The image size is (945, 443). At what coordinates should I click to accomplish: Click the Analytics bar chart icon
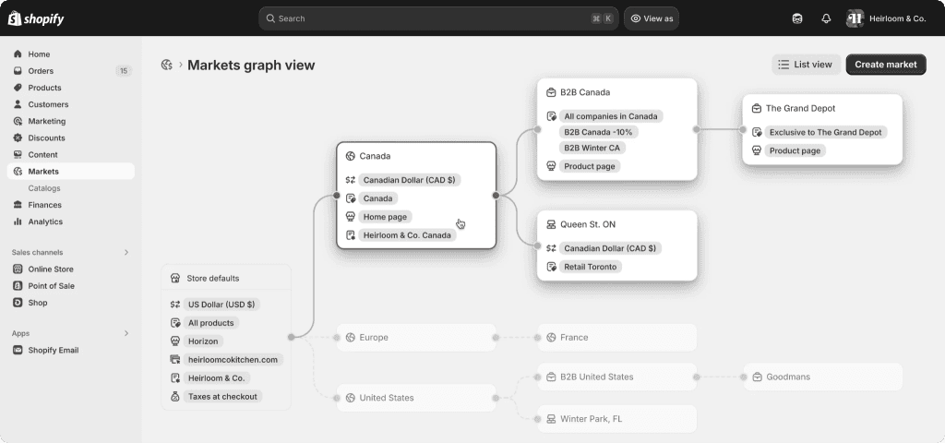point(18,221)
